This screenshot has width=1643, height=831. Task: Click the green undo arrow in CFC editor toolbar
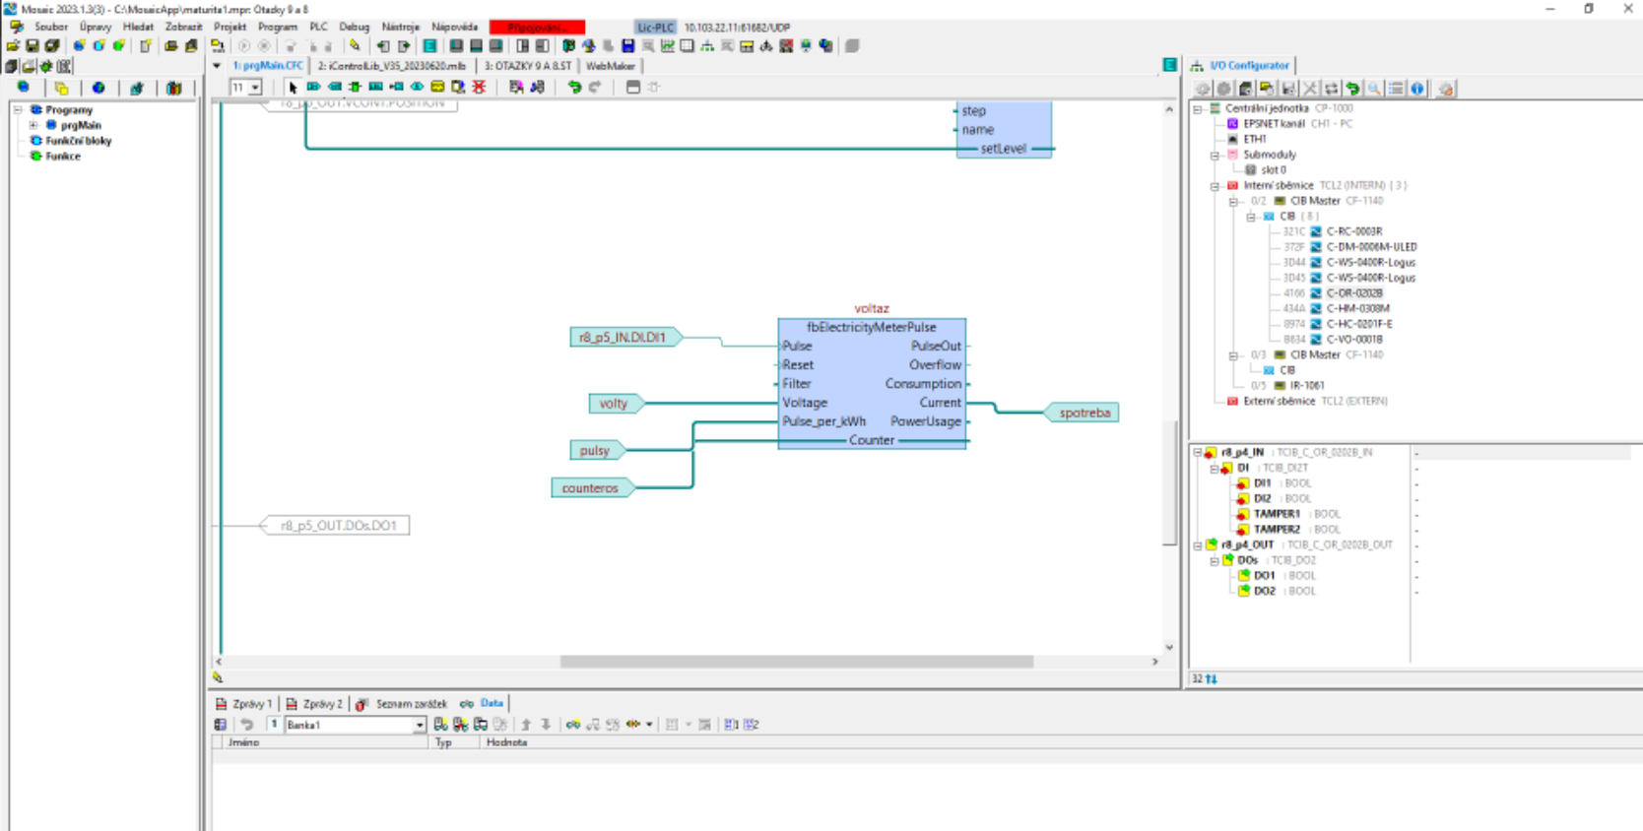coord(574,88)
